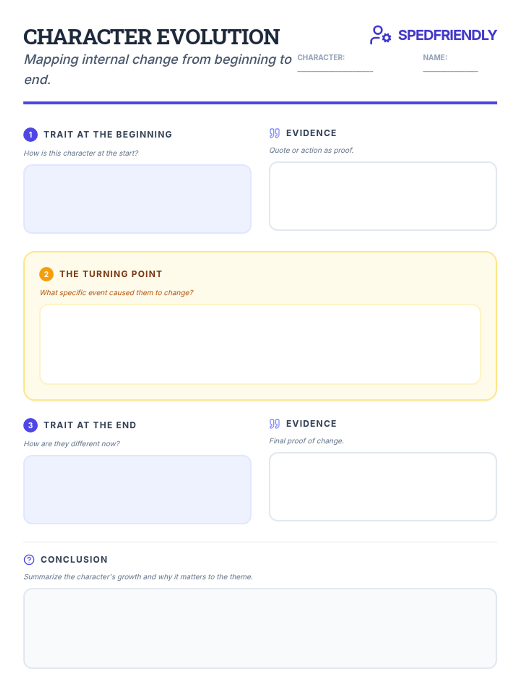The image size is (520, 694).
Task: Click the TRAIT AT THE BEGINNING heading
Action: click(108, 134)
